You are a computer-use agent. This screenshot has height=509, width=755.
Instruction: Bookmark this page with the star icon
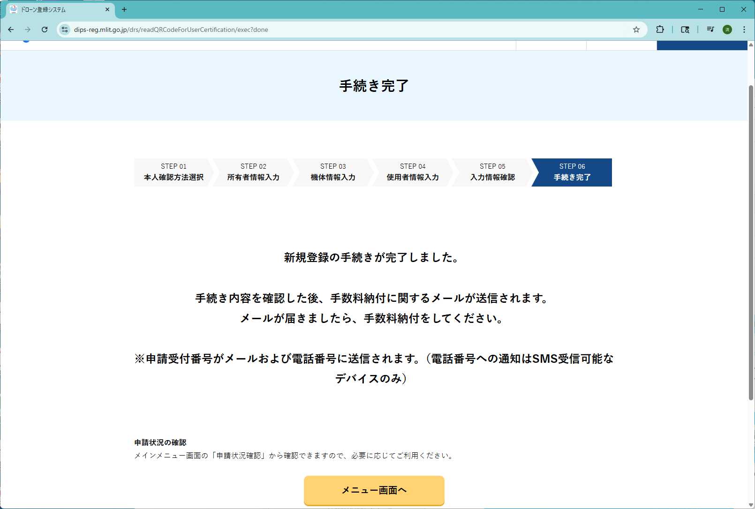[636, 30]
